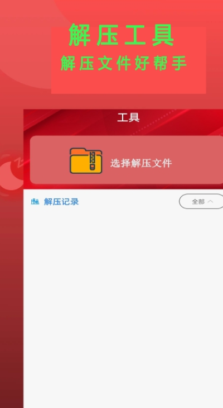Click the up chevron inside 全部 pill
Screen dimensions: 223x408
click(x=210, y=201)
